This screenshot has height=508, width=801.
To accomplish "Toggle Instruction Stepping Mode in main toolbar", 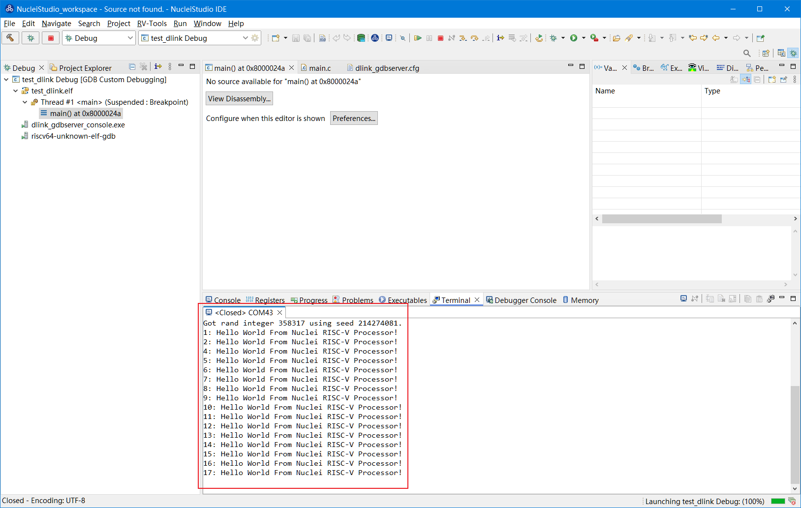I will click(500, 38).
